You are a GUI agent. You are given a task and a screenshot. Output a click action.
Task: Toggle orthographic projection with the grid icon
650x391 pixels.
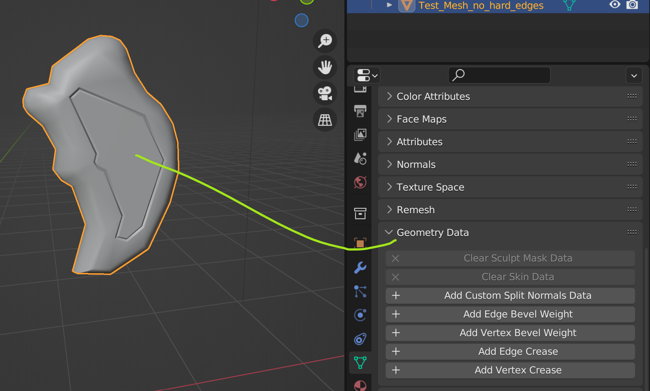point(325,120)
